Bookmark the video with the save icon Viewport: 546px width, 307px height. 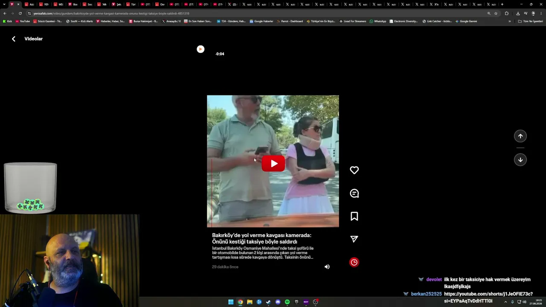354,216
